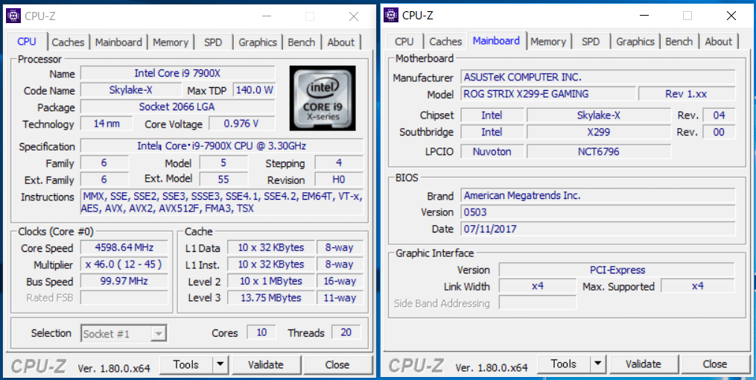The image size is (756, 380).
Task: Click the Multiplier value 'x 46.0 ( 12 - 45 )'
Action: (x=124, y=265)
